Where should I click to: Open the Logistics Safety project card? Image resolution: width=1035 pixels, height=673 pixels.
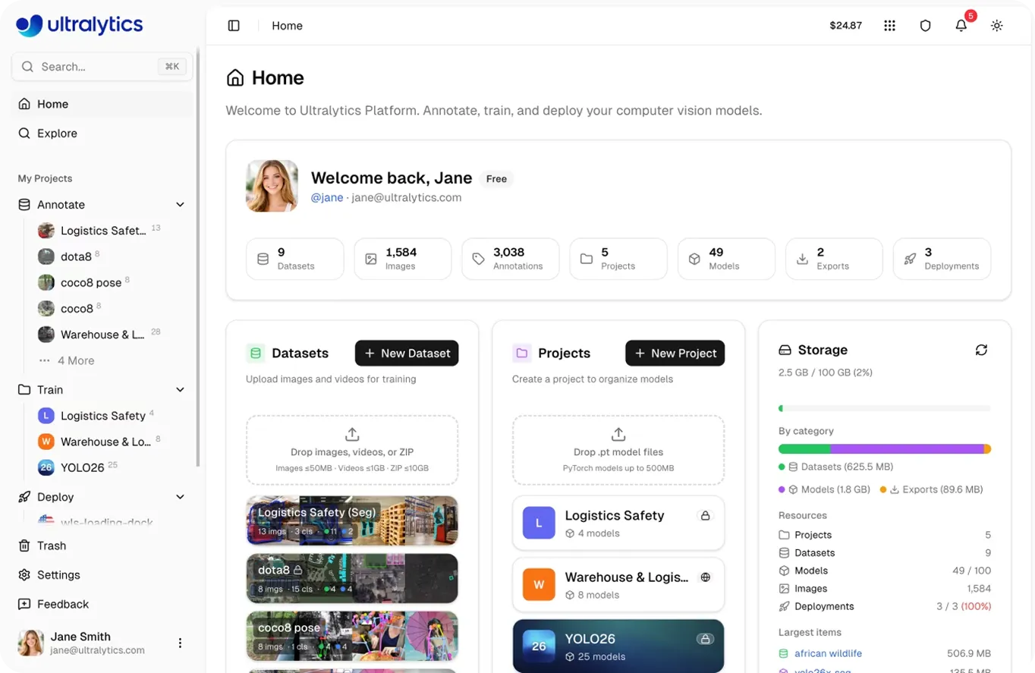tap(618, 524)
